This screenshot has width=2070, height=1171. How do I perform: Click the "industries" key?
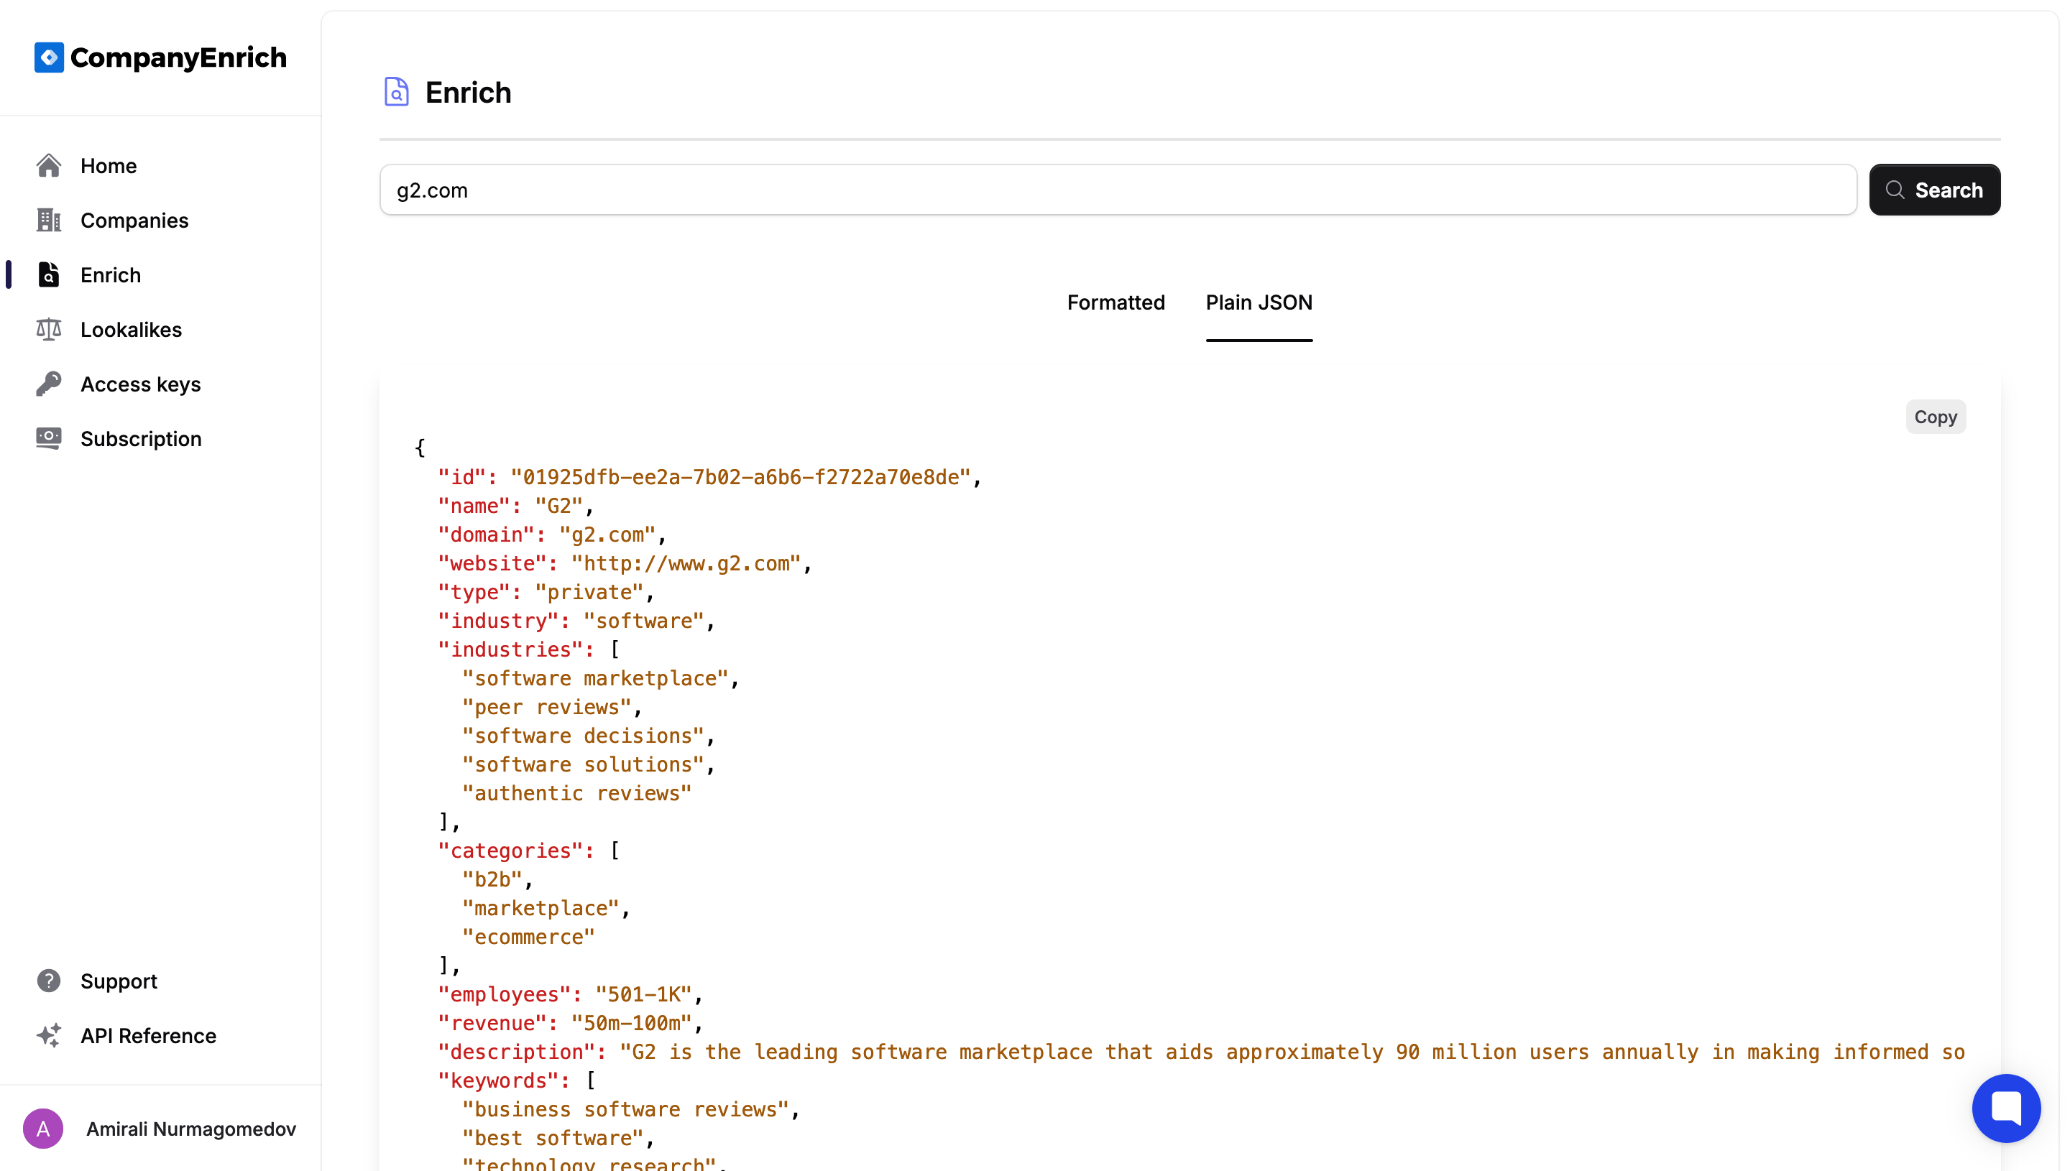pos(510,649)
